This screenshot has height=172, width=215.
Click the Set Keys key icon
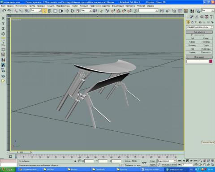(144, 163)
